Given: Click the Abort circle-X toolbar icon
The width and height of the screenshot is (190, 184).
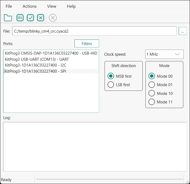Looking at the screenshot, I should coord(53,18).
